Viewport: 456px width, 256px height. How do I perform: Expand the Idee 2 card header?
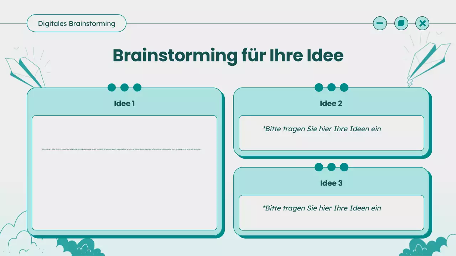[x=331, y=103]
